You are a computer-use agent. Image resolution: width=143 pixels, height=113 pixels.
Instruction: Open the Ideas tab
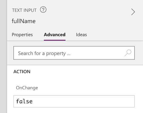click(81, 35)
